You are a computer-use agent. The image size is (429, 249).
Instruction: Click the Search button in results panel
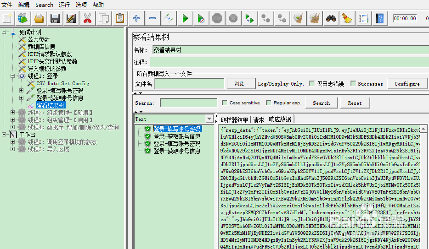322,103
